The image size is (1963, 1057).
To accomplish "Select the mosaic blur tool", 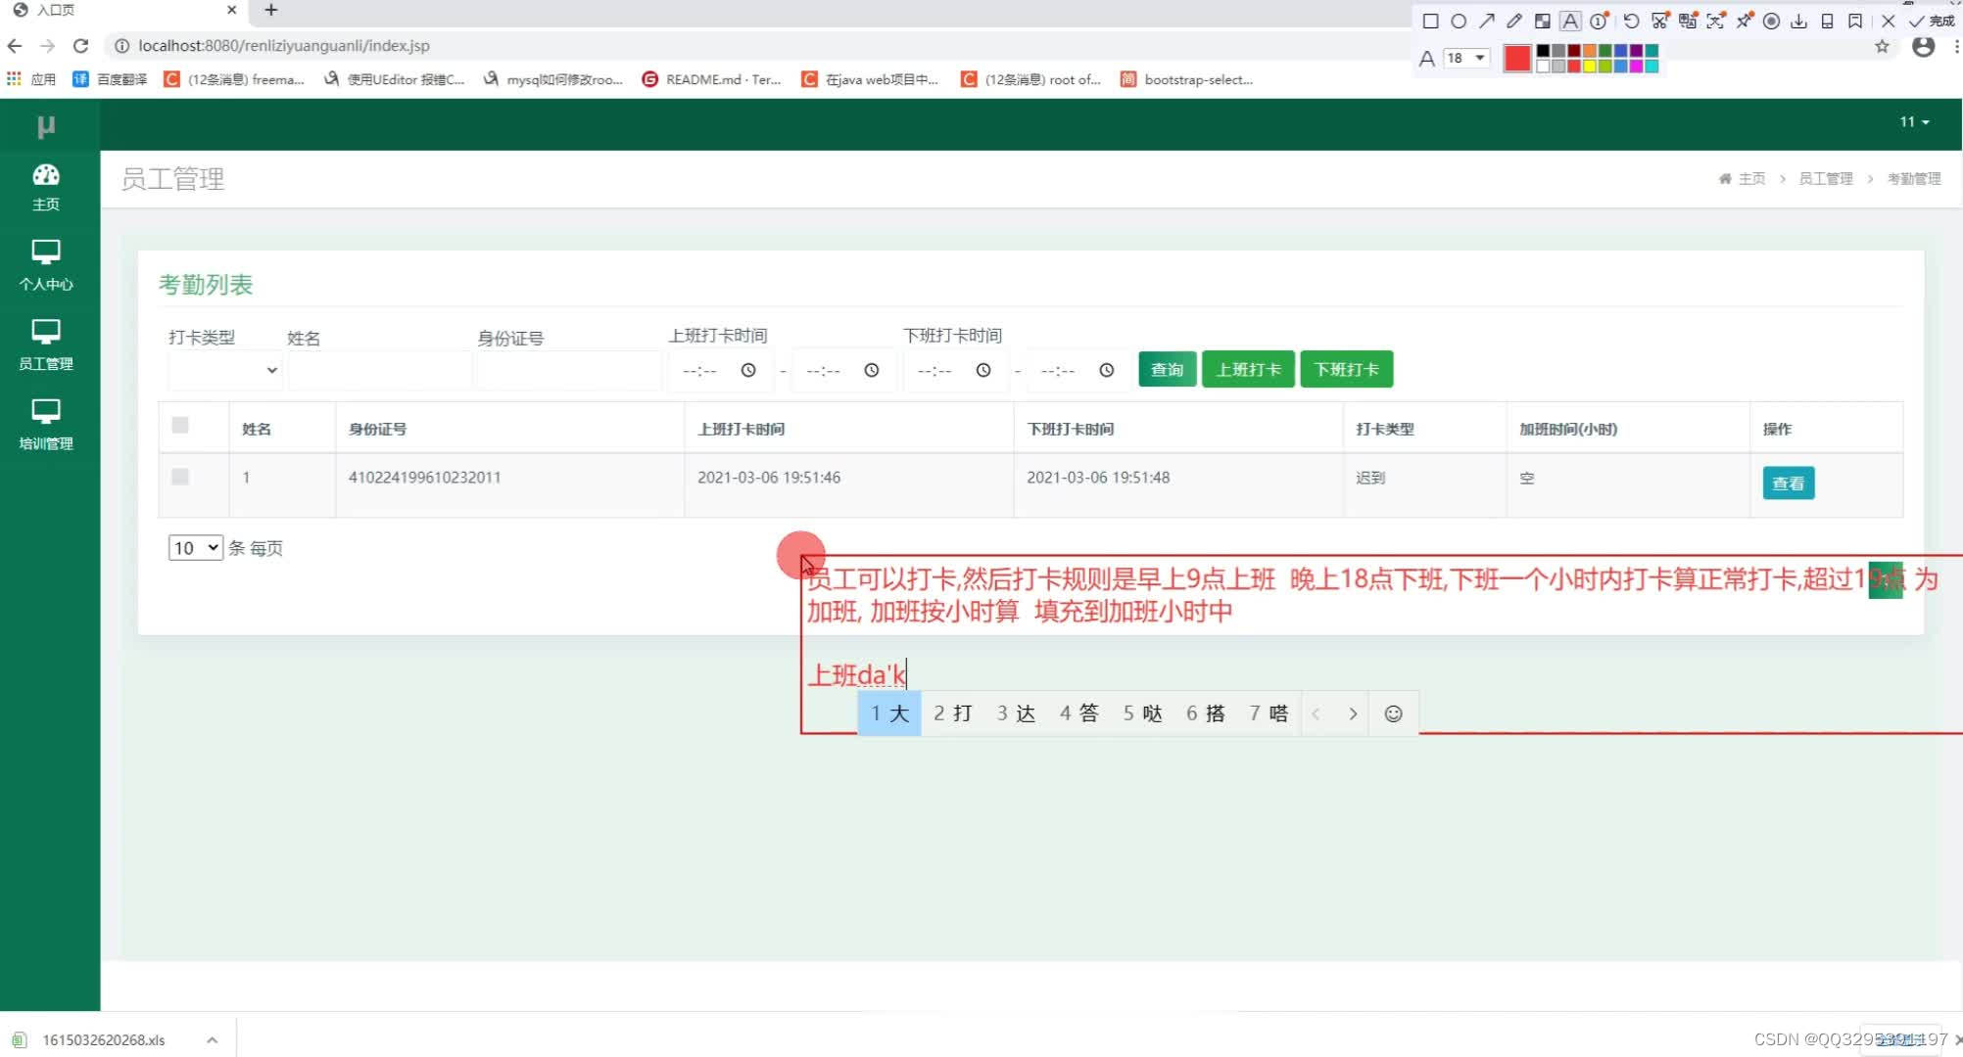I will [x=1543, y=22].
